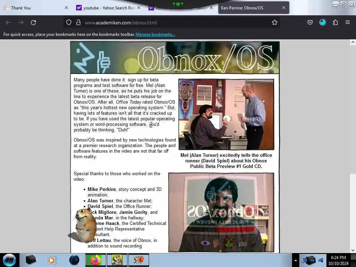The height and width of the screenshot is (267, 356).
Task: Go forward using the browser forward arrow
Action: 21,23
